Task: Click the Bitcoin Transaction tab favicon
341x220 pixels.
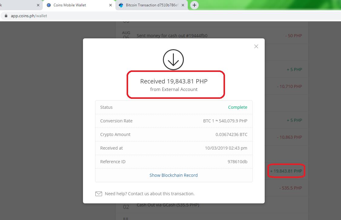Action: coord(121,5)
